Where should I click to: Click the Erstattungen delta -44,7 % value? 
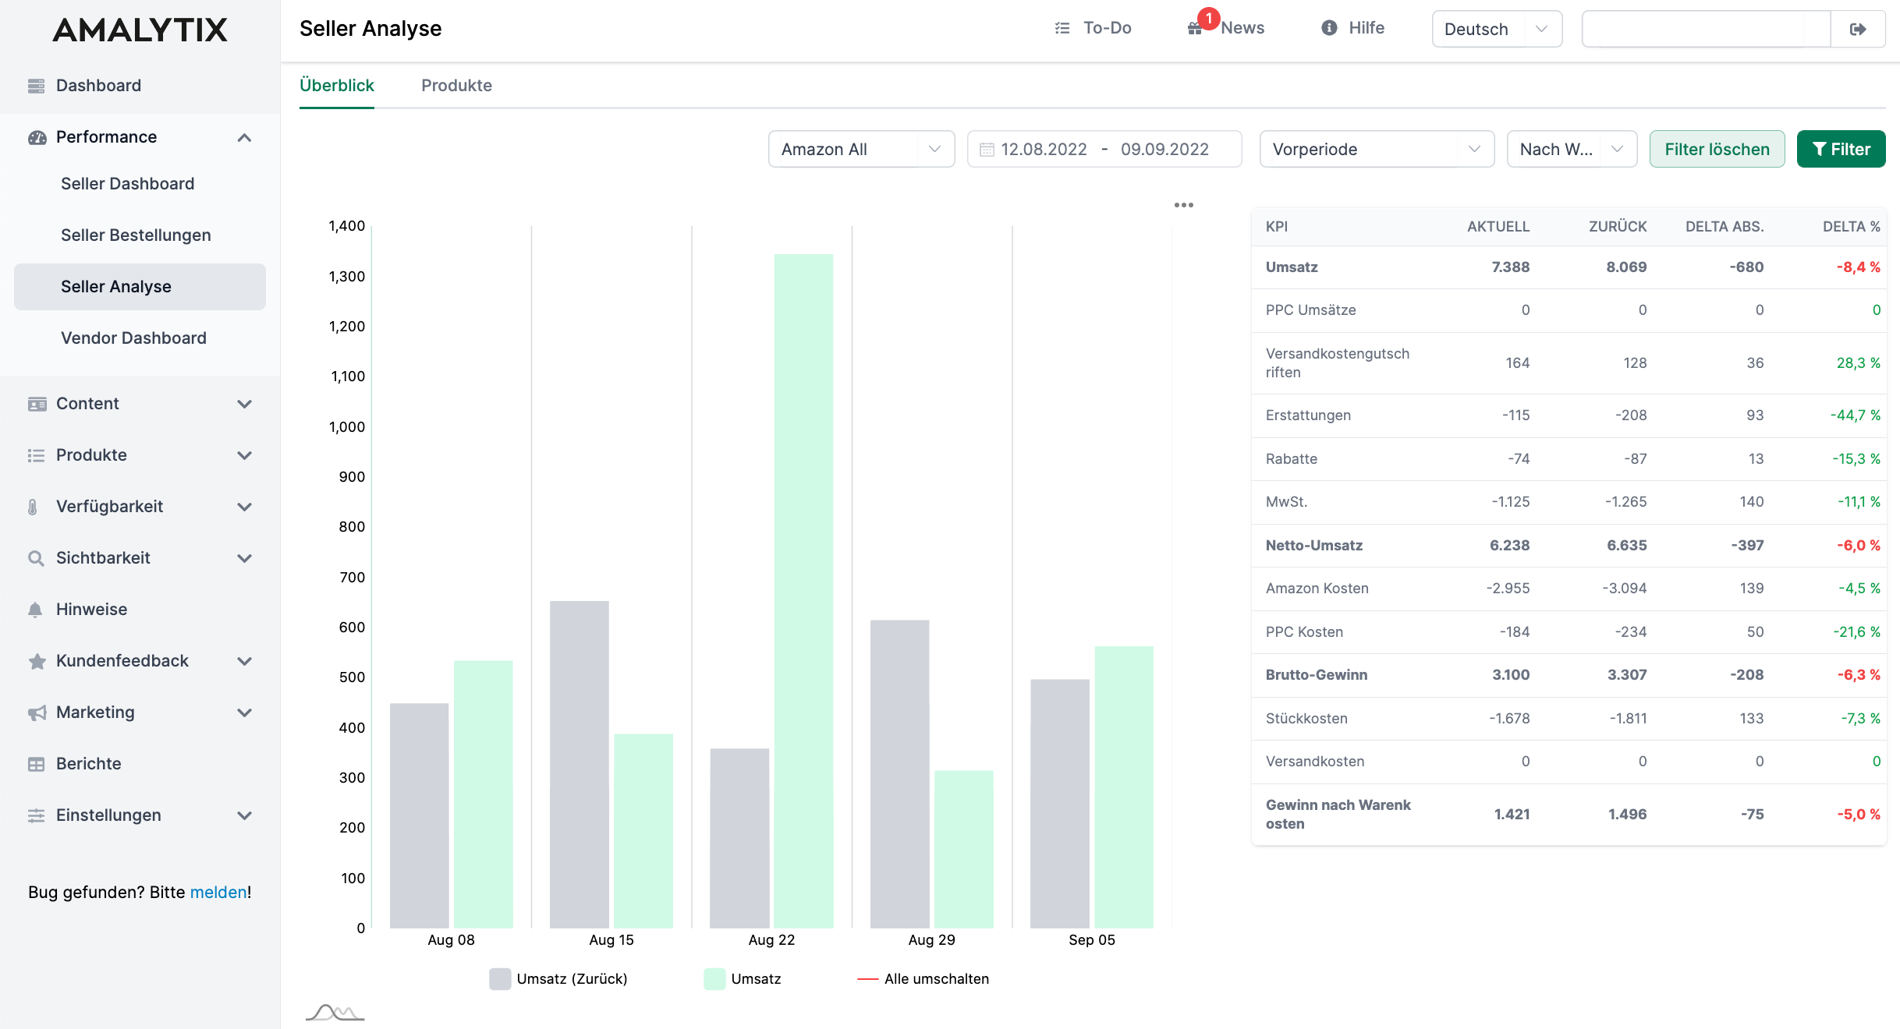tap(1855, 415)
